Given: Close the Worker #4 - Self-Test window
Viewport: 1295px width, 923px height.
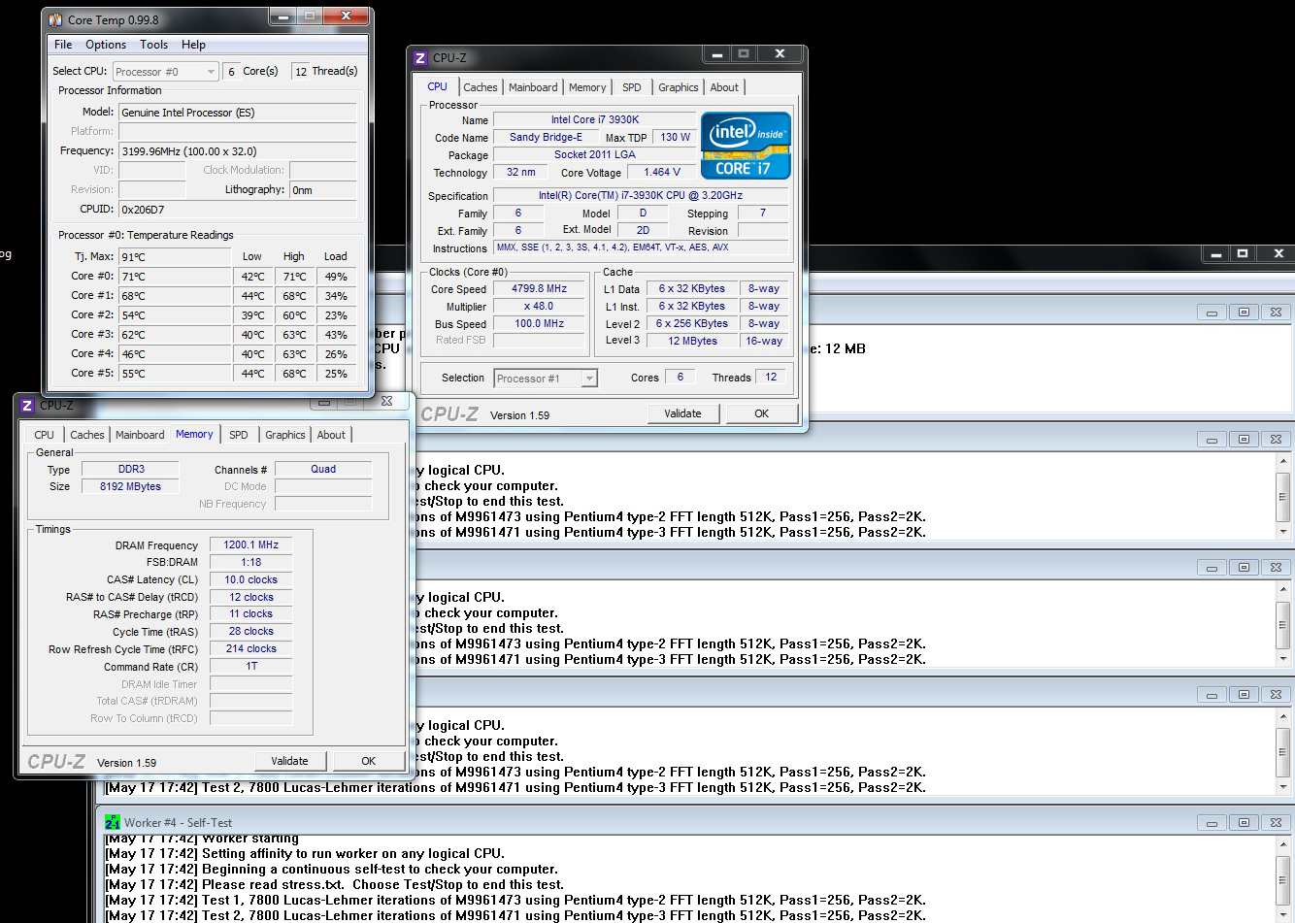Looking at the screenshot, I should pos(1276,823).
